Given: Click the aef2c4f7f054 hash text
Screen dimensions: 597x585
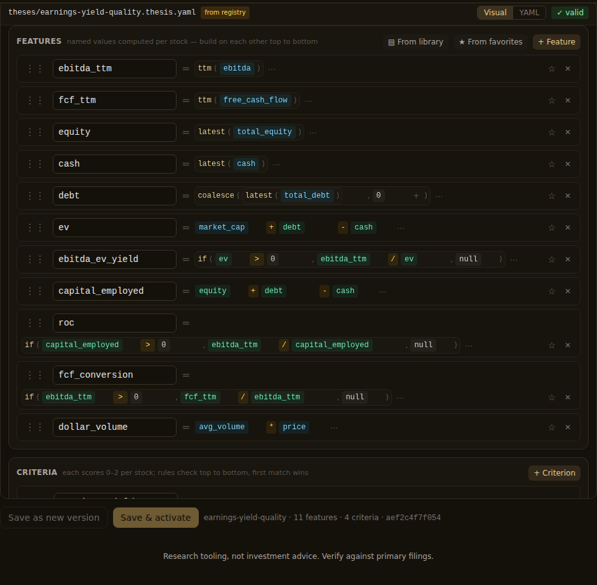Looking at the screenshot, I should pyautogui.click(x=413, y=518).
